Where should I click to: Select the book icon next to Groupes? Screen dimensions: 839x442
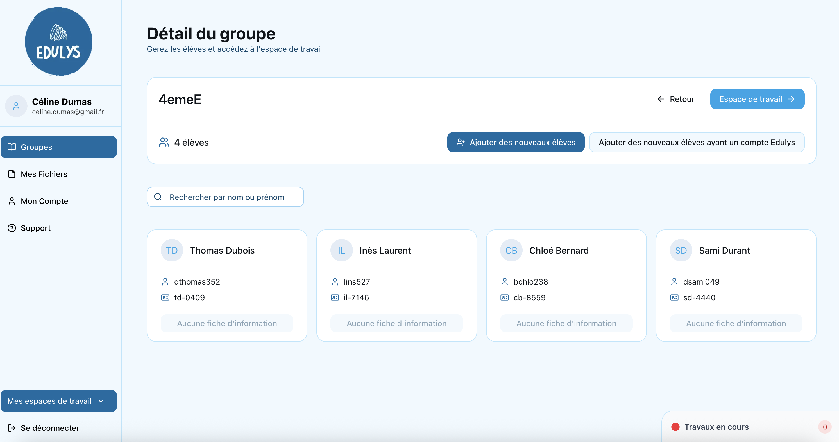coord(12,147)
